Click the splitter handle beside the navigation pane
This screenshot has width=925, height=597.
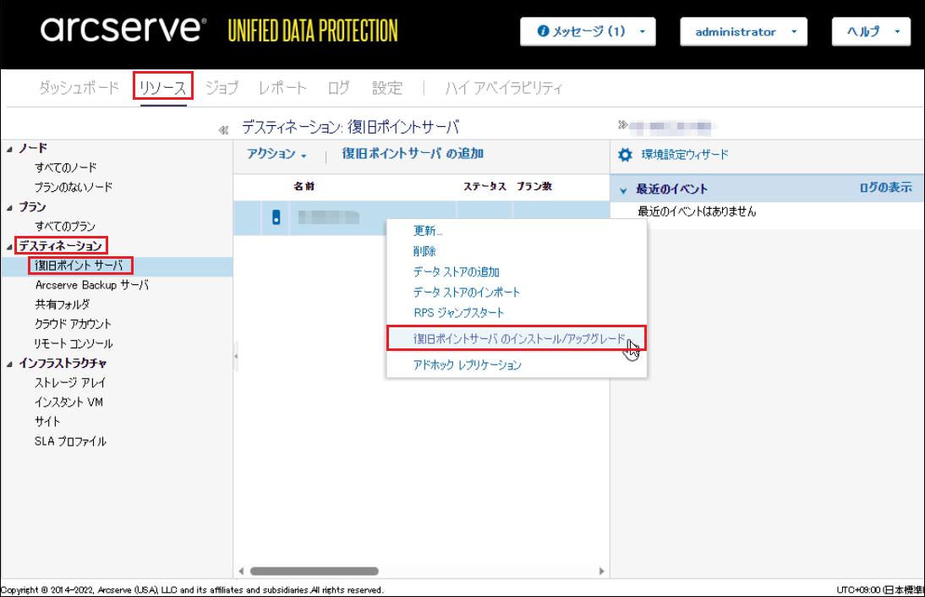(x=236, y=356)
